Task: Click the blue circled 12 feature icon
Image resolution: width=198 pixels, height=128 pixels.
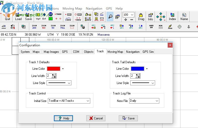Action: [50, 14]
